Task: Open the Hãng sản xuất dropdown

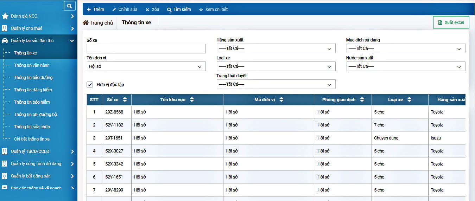Action: coord(276,48)
